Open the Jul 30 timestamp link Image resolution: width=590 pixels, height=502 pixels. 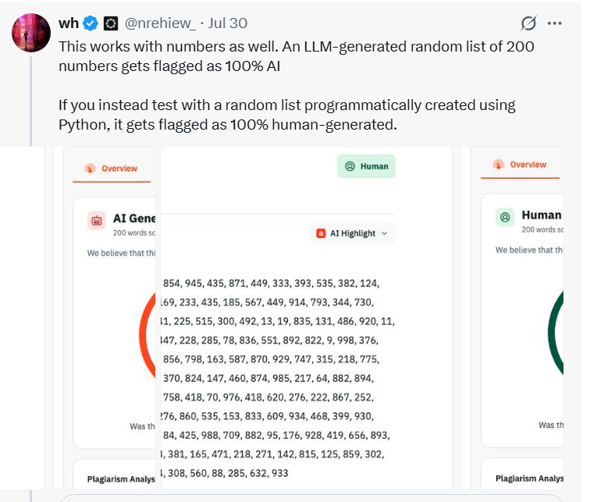[x=228, y=23]
